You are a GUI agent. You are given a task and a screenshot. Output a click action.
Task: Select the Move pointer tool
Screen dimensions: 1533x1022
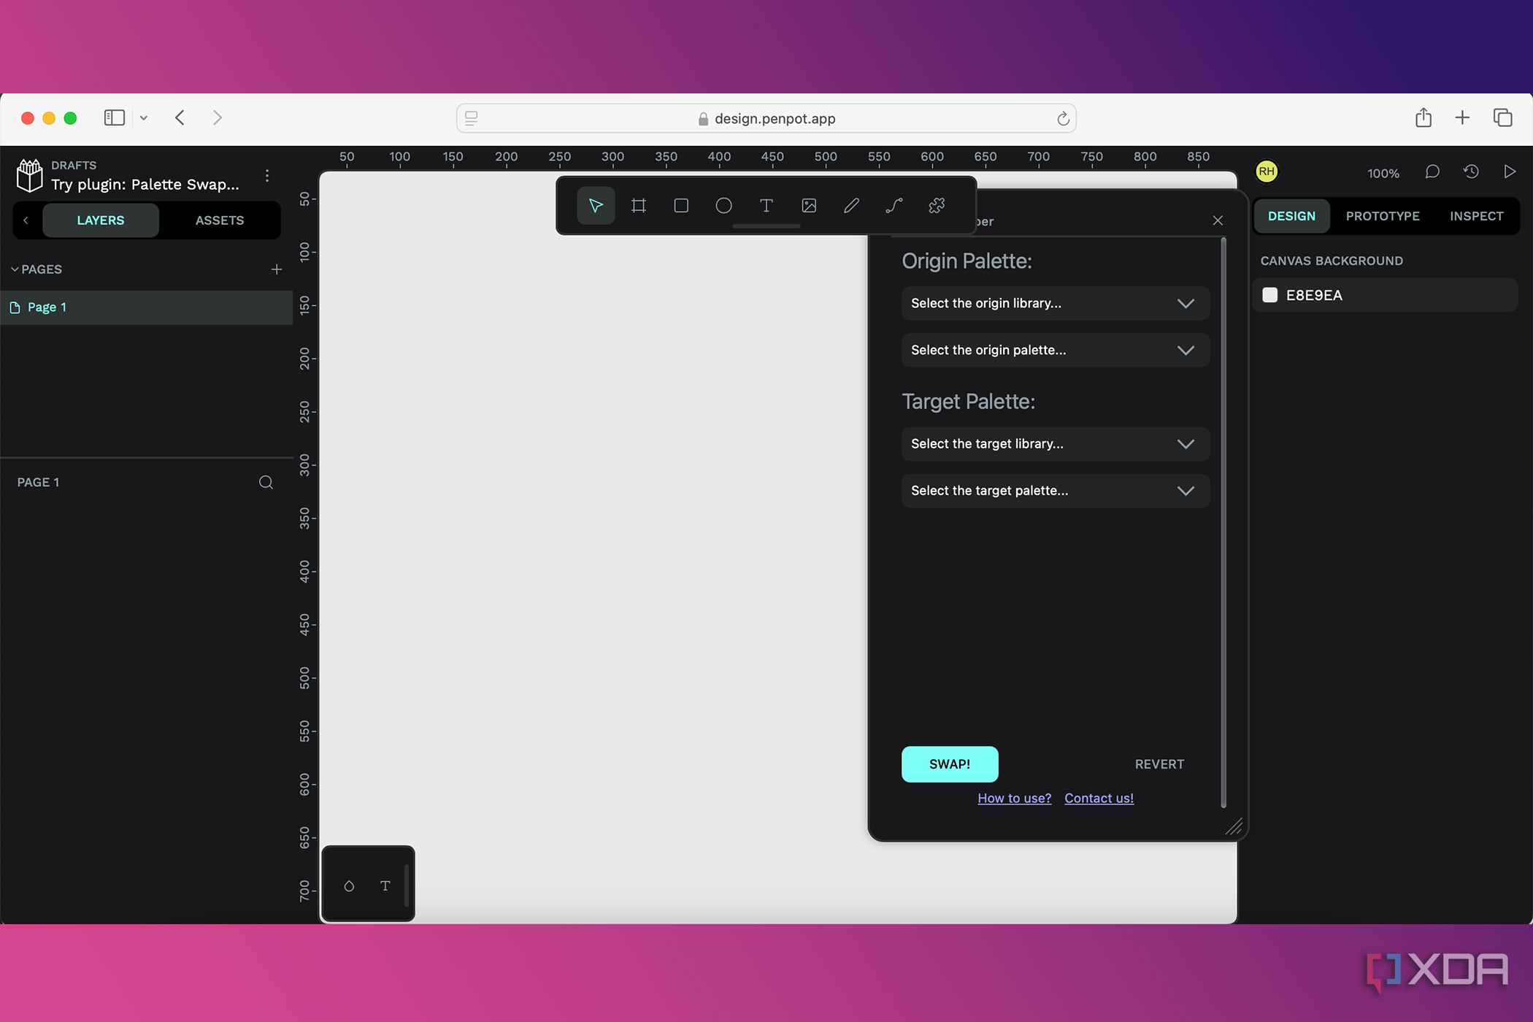[596, 206]
